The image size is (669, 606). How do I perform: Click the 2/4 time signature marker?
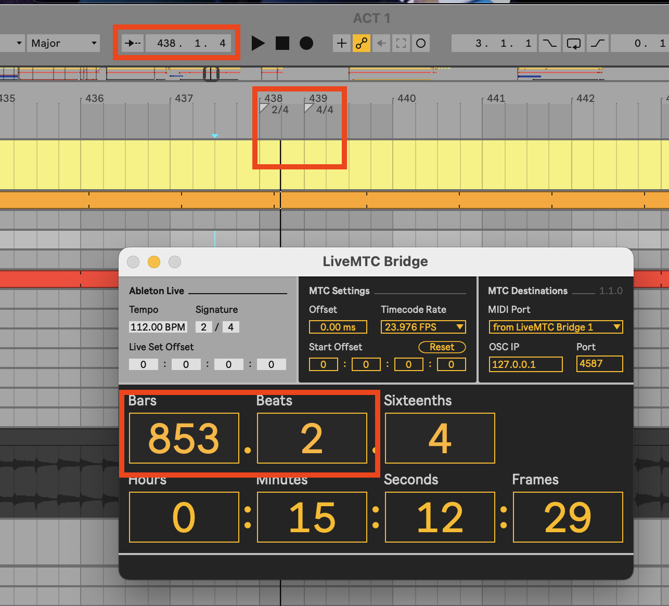(x=275, y=109)
